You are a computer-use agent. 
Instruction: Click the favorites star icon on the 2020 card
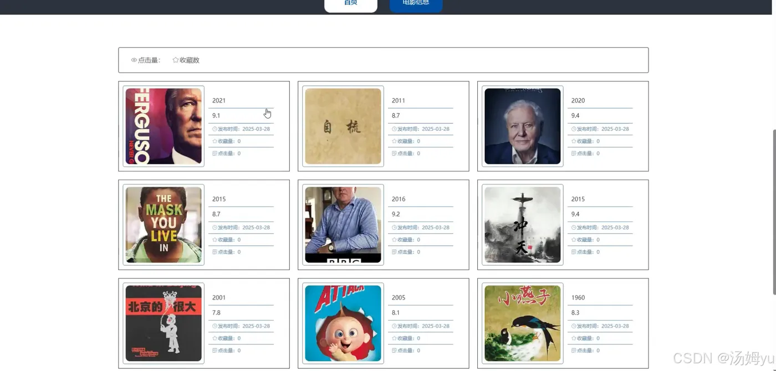click(574, 141)
